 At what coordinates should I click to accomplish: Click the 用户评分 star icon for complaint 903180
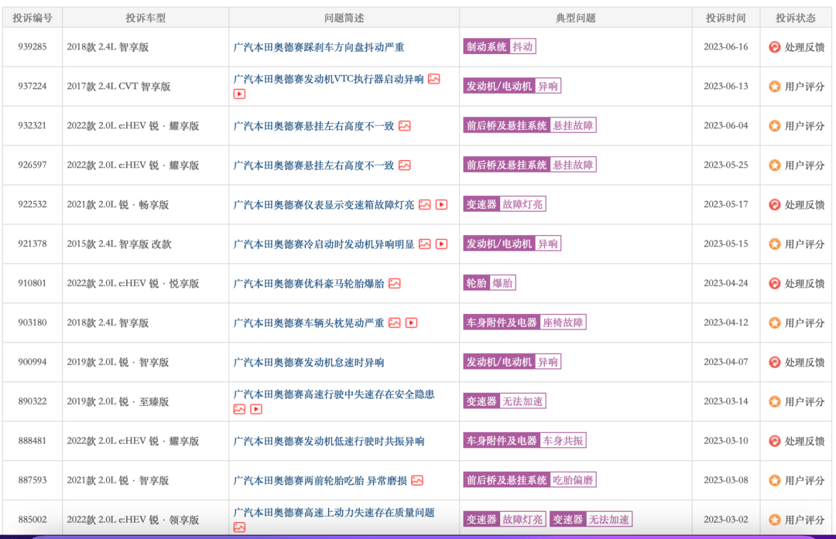point(774,322)
